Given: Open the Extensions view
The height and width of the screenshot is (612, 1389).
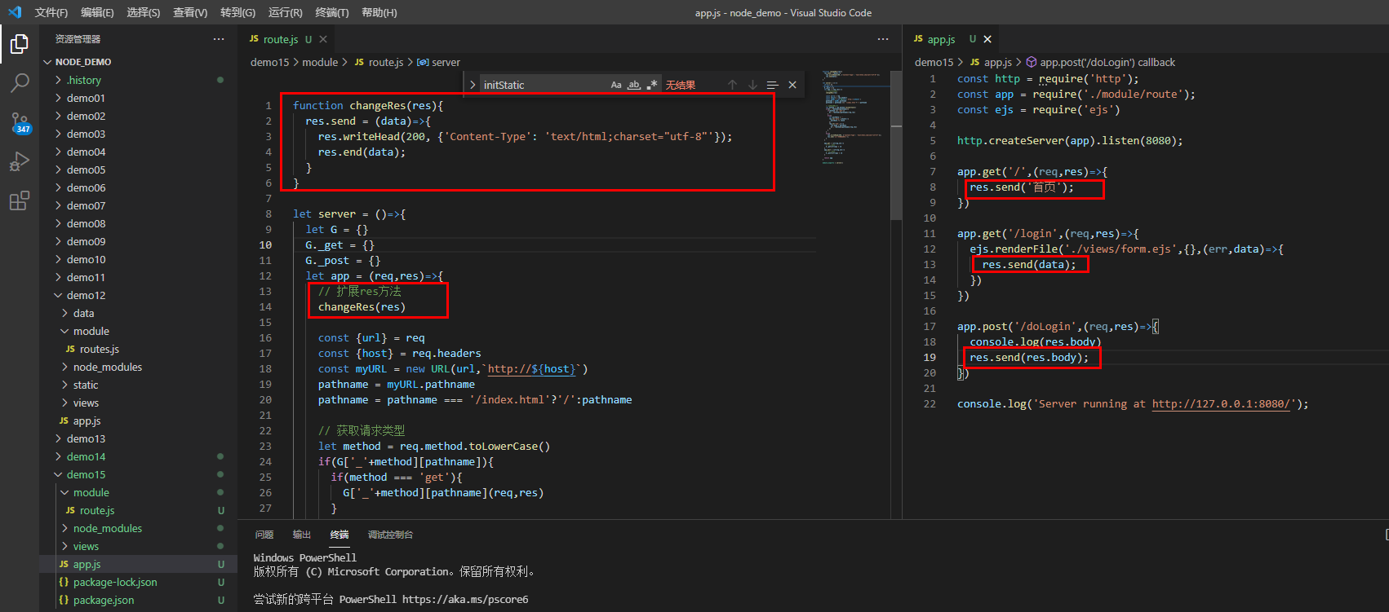Looking at the screenshot, I should (x=20, y=200).
